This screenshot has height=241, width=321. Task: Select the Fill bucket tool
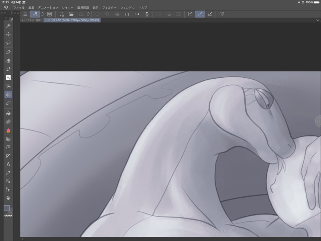8,113
